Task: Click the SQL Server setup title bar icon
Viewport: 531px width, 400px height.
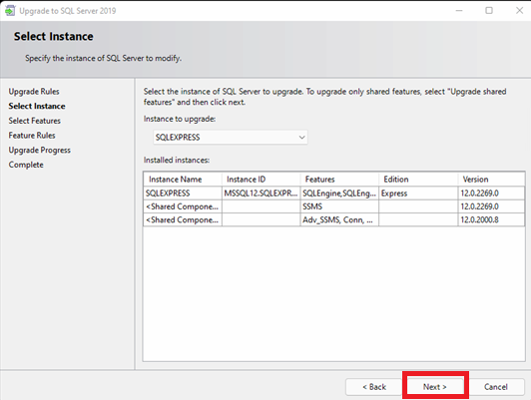Action: click(10, 11)
